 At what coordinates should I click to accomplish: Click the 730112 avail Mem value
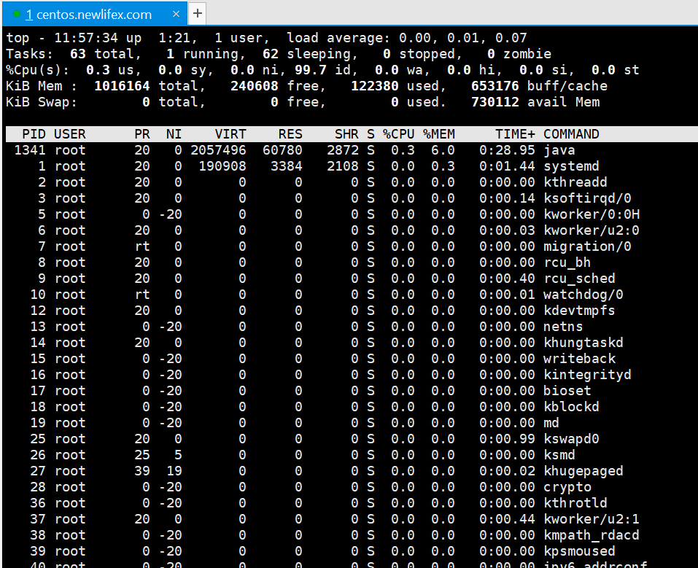point(495,102)
